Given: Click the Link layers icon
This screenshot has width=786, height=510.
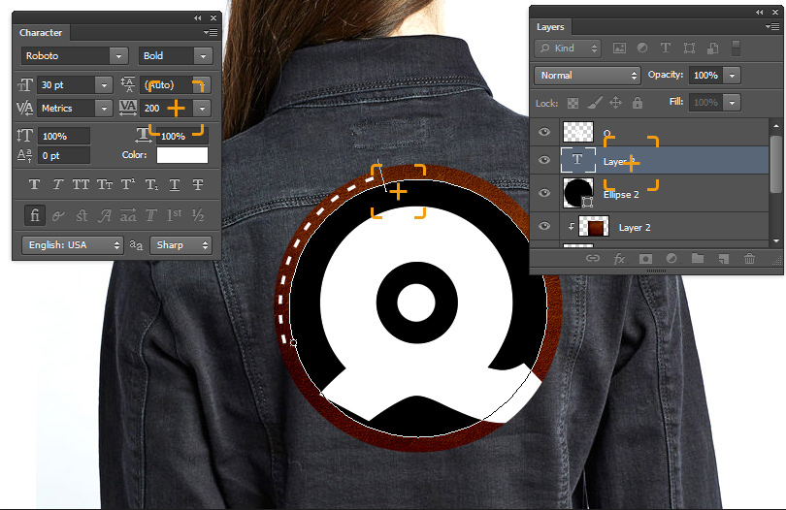Looking at the screenshot, I should [593, 259].
